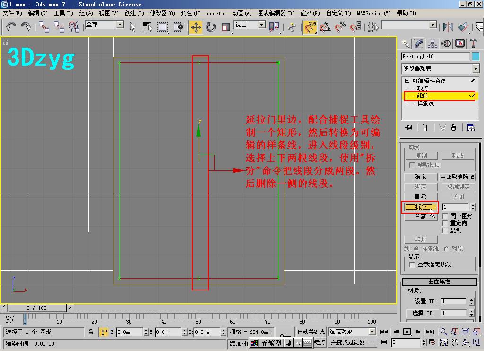
Task: Click the Mirror tool icon
Action: 448,27
